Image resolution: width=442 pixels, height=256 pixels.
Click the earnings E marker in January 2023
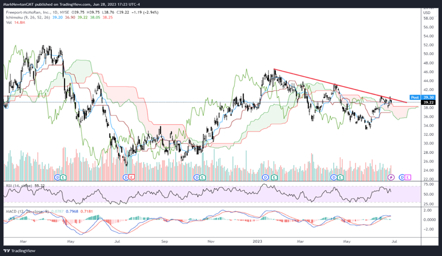tap(274, 177)
